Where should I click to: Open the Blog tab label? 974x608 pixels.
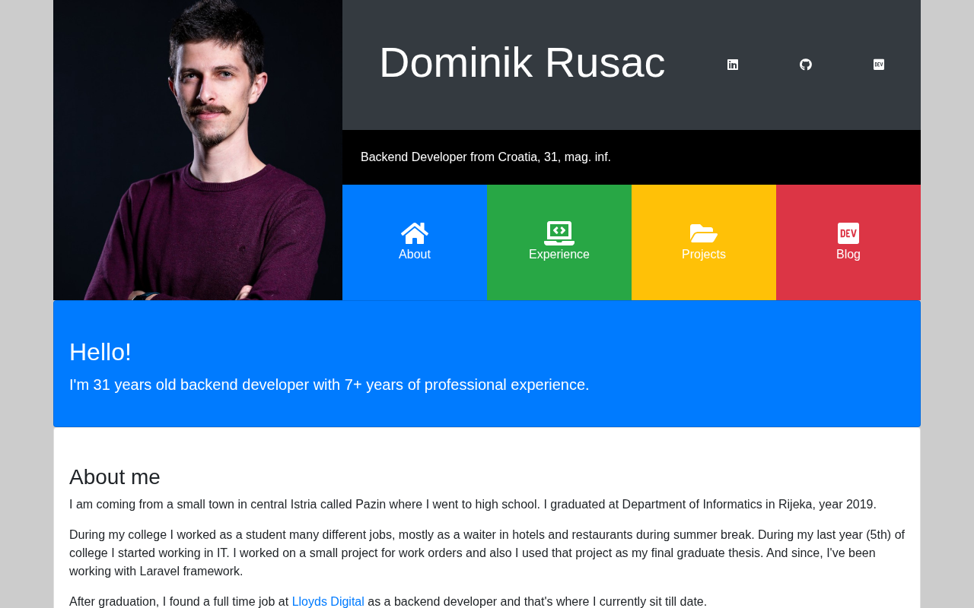coord(848,255)
